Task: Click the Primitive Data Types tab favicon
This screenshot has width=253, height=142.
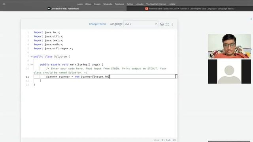Action: click(147, 9)
